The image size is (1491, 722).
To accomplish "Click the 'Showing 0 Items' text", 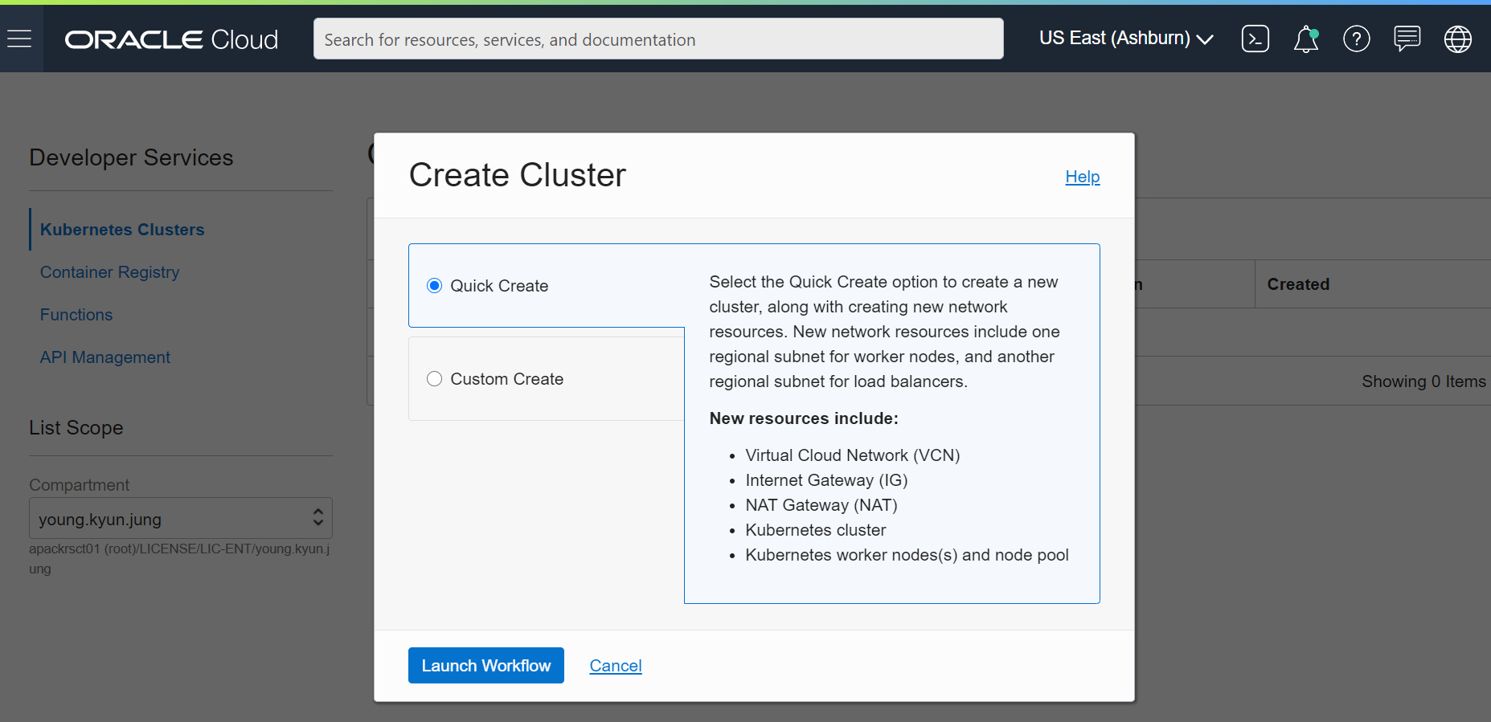I will click(1423, 381).
